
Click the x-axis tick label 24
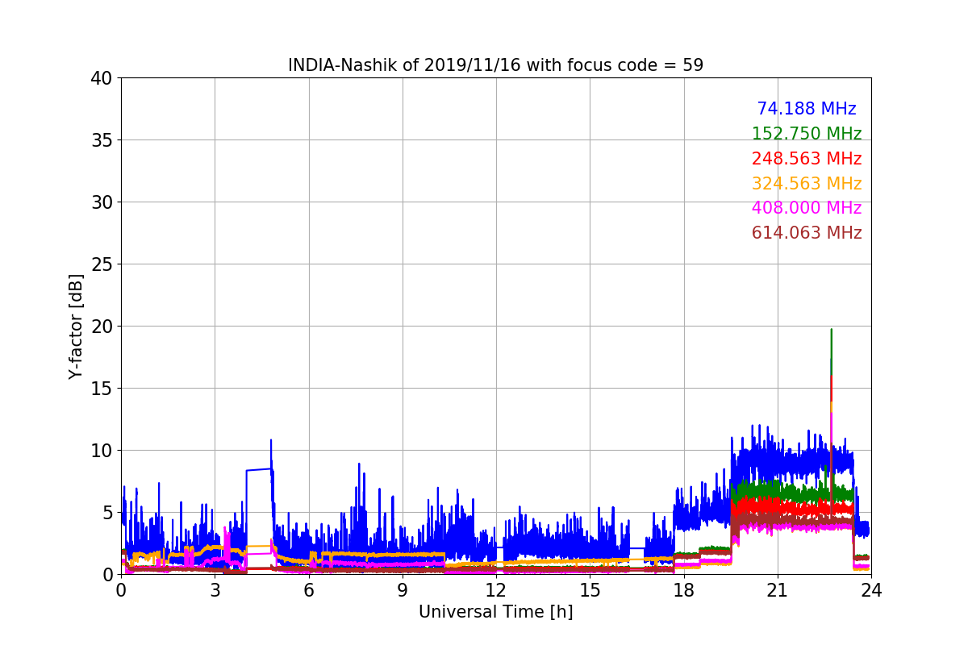pos(870,589)
